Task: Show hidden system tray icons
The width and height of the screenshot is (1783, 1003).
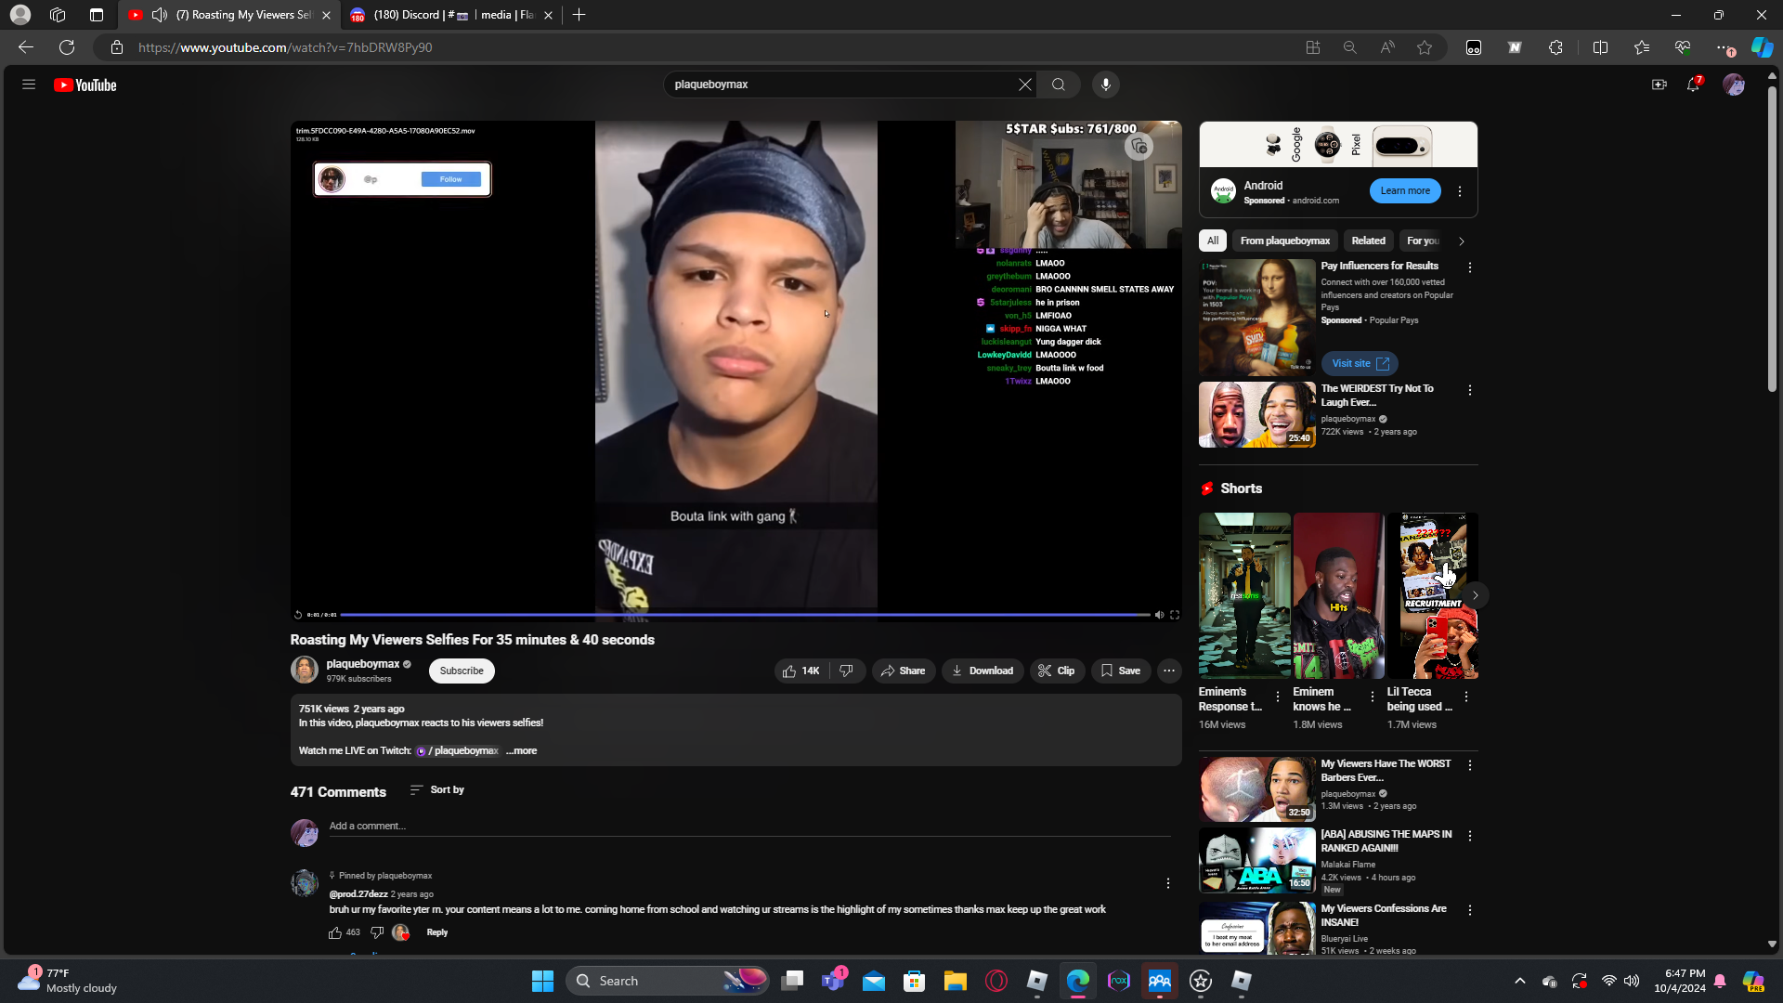Action: click(1520, 981)
